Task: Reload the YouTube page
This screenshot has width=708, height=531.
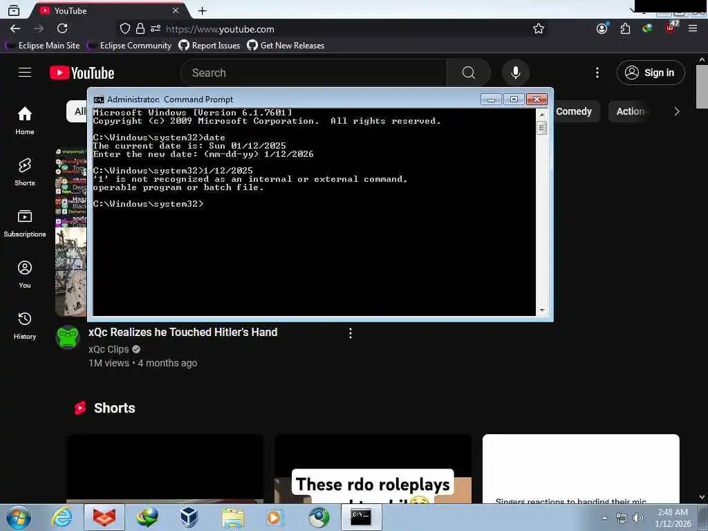Action: [x=62, y=29]
